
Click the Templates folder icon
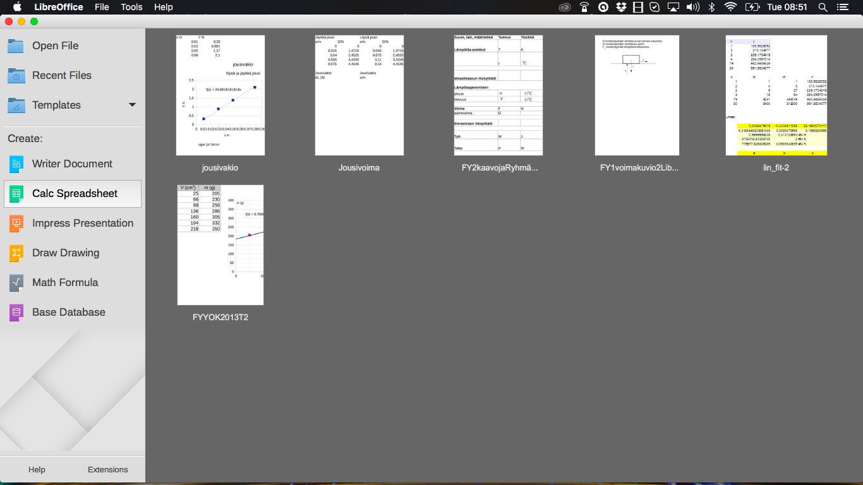(x=16, y=105)
